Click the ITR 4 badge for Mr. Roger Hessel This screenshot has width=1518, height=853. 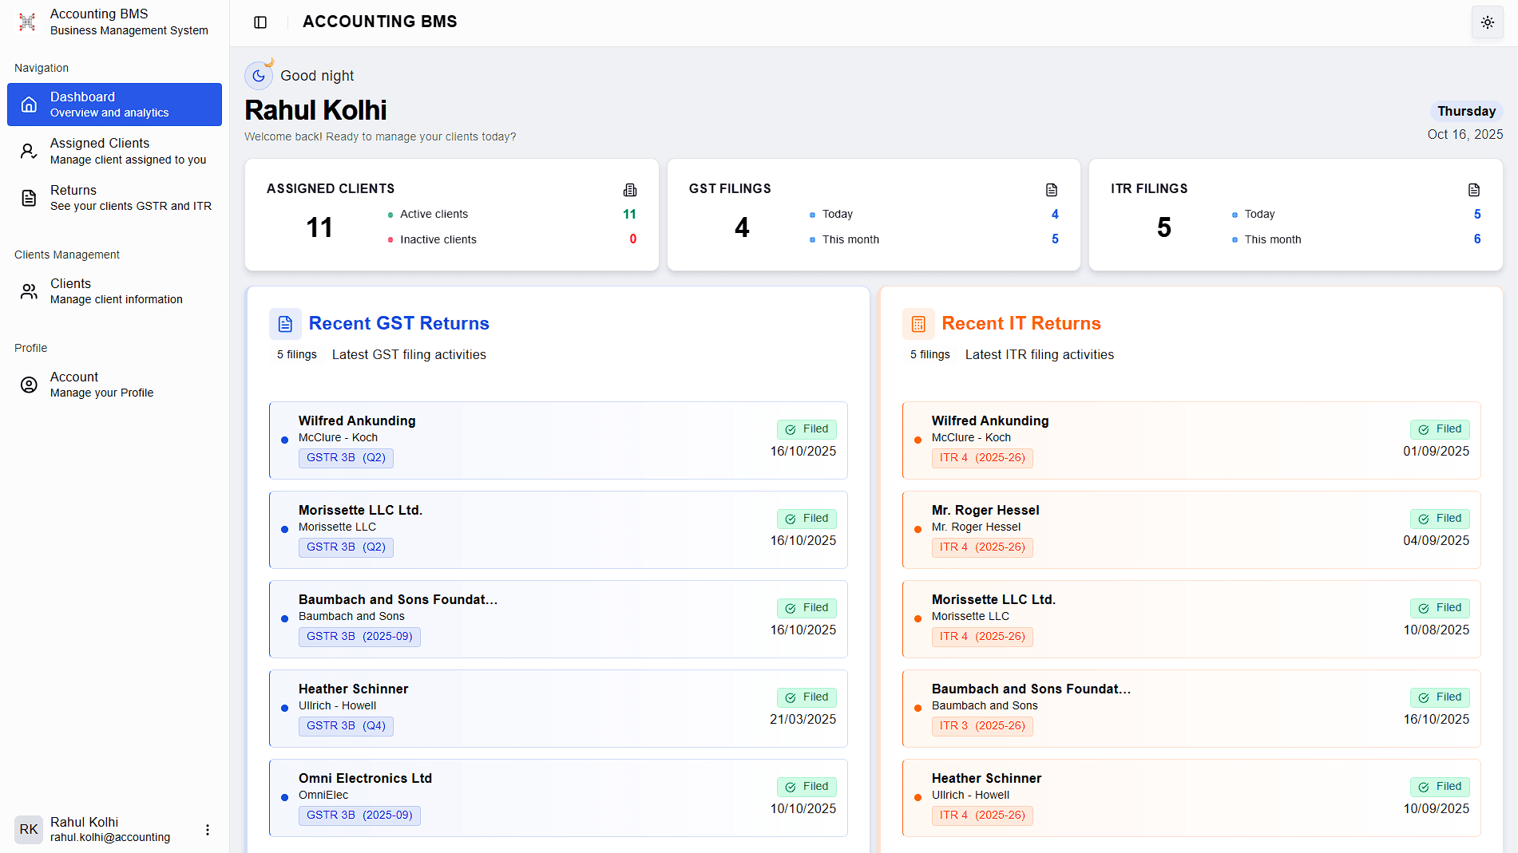point(982,547)
